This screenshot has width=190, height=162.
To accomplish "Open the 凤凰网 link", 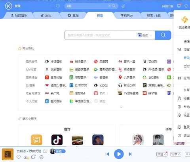I will click(101, 62).
